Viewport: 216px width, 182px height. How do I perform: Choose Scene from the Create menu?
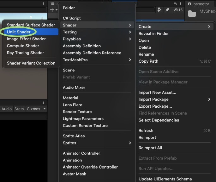click(x=97, y=70)
